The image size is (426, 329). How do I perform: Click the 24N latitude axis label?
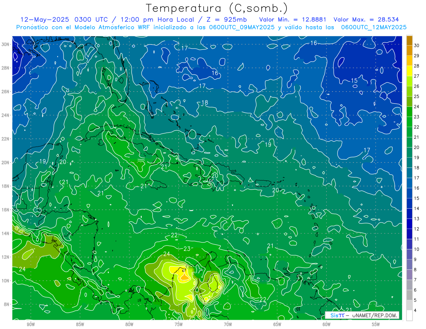[x=6, y=115]
